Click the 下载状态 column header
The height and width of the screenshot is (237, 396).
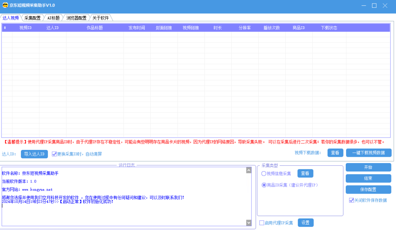[329, 28]
